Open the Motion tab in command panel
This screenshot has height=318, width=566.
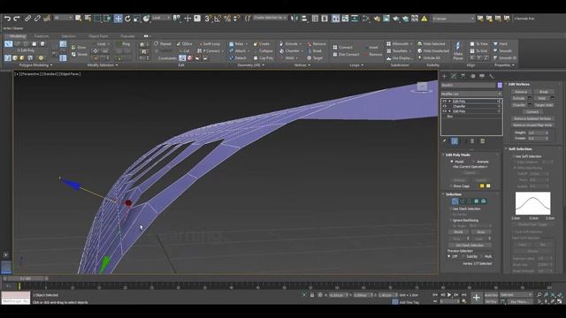pyautogui.click(x=472, y=76)
